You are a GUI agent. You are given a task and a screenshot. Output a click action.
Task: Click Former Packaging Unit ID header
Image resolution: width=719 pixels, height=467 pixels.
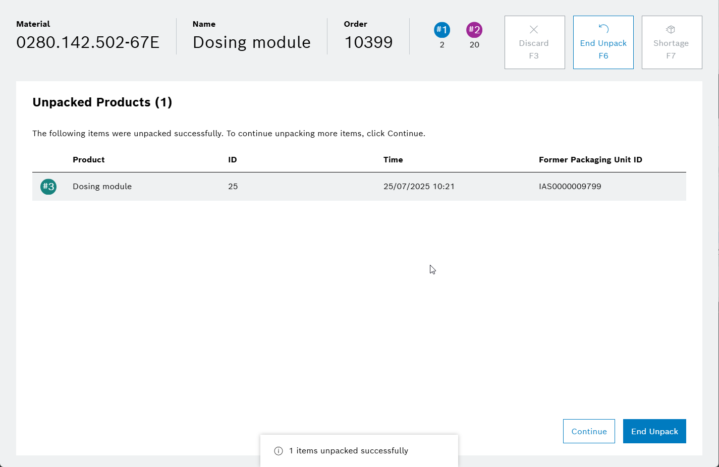pyautogui.click(x=590, y=160)
